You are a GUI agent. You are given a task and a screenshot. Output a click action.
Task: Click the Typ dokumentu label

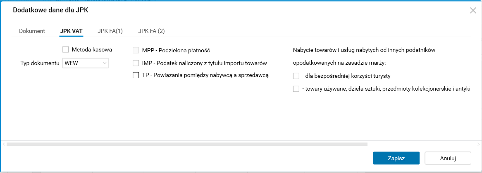pos(40,63)
